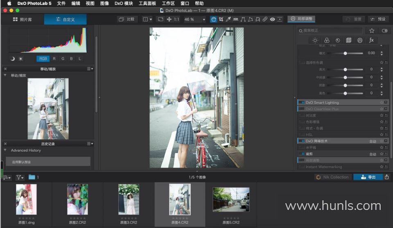
Task: Open the split view mode dropdown
Action: click(x=147, y=19)
